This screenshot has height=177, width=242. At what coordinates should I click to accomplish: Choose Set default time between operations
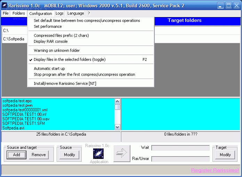point(91,21)
